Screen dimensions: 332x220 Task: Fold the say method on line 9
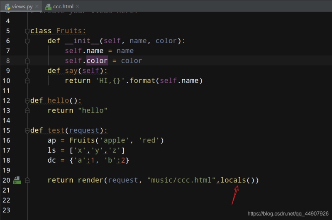pyautogui.click(x=27, y=71)
